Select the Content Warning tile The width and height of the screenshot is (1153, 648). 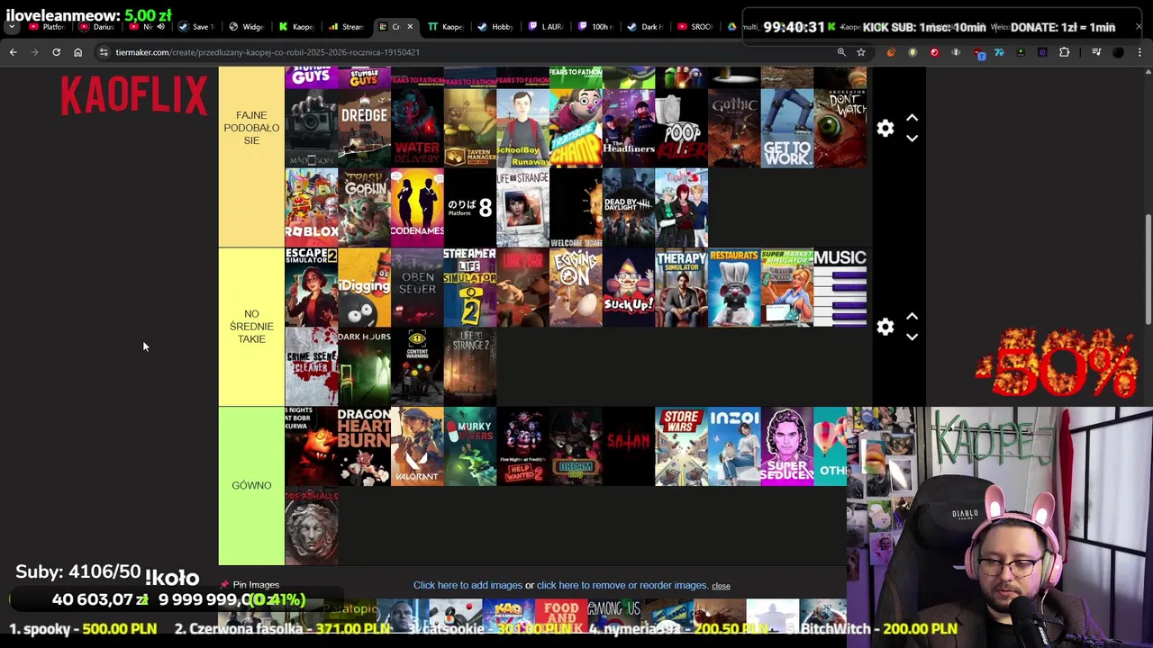pos(417,366)
